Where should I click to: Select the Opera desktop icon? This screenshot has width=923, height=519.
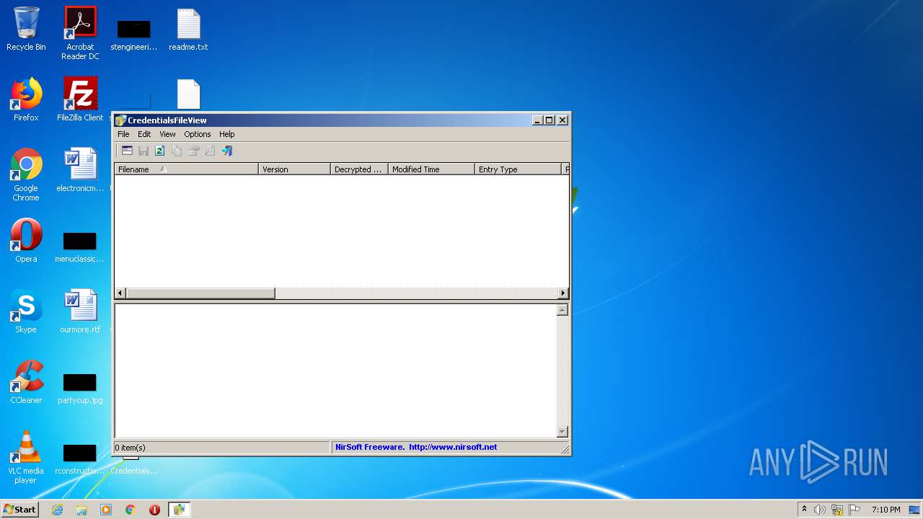pyautogui.click(x=26, y=241)
